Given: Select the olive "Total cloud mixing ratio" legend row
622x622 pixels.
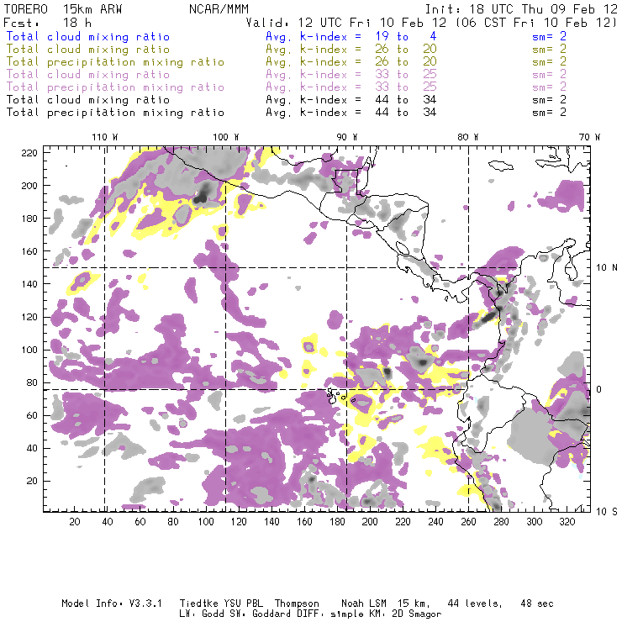Looking at the screenshot, I should pyautogui.click(x=88, y=50).
